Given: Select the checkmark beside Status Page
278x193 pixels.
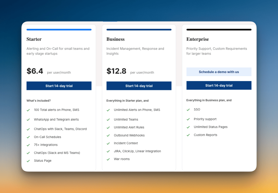Looking at the screenshot, I should pos(28,161).
